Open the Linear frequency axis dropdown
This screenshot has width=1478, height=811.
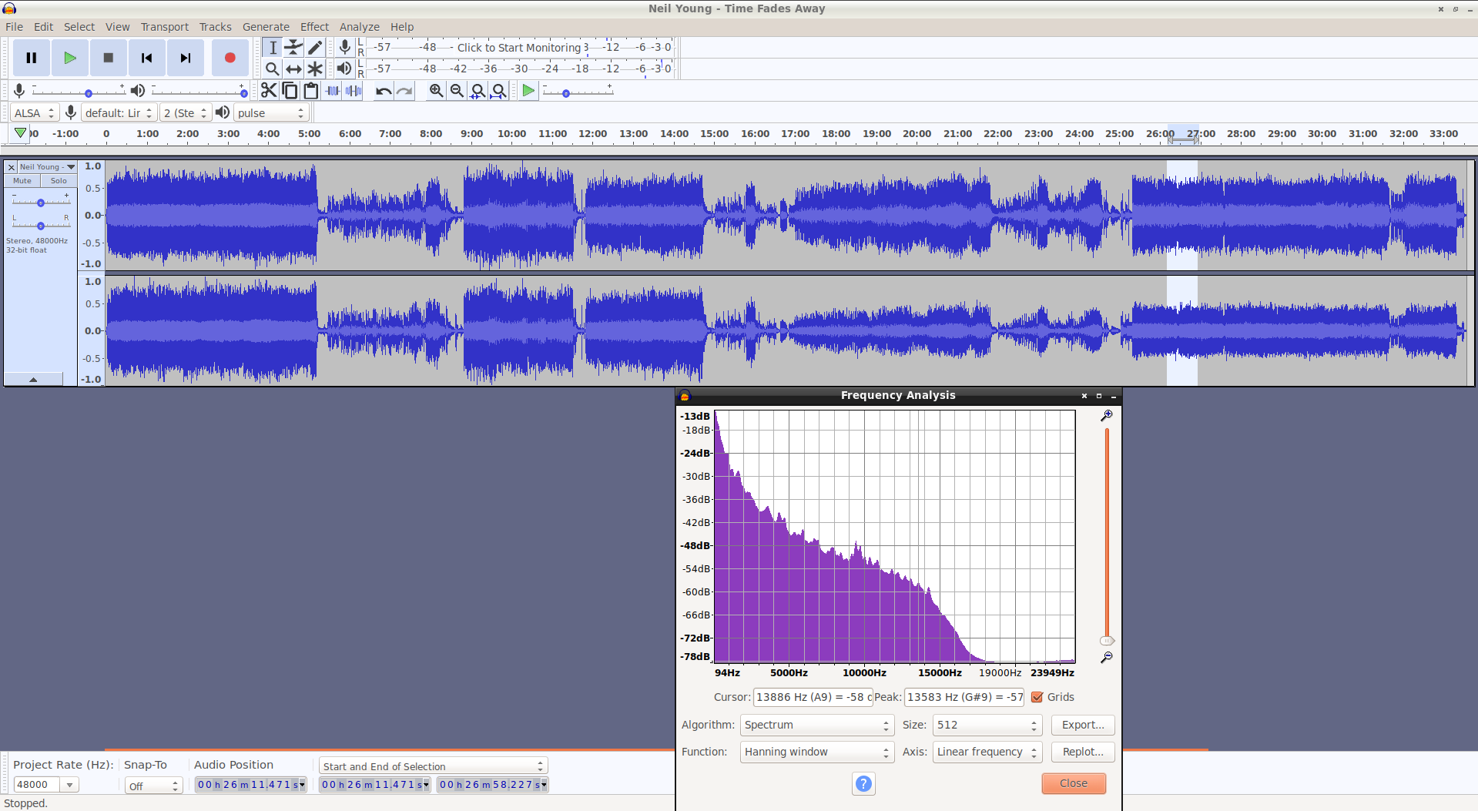click(987, 752)
